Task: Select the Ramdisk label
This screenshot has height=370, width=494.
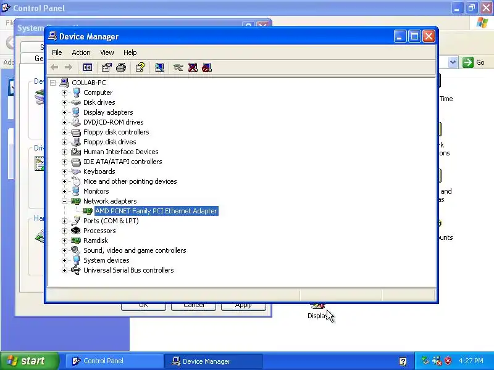Action: pyautogui.click(x=96, y=240)
